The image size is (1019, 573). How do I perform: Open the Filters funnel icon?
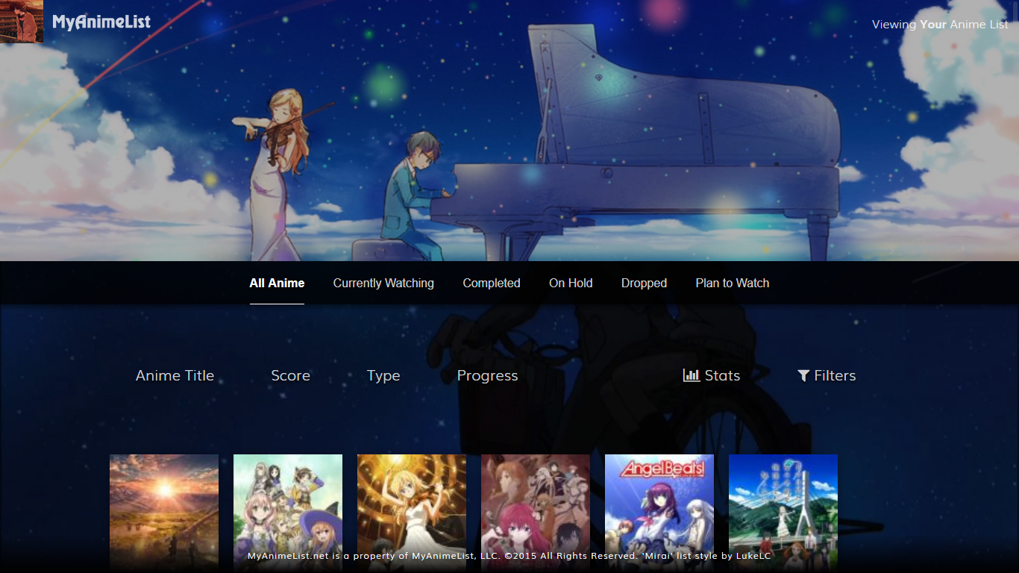click(x=803, y=376)
